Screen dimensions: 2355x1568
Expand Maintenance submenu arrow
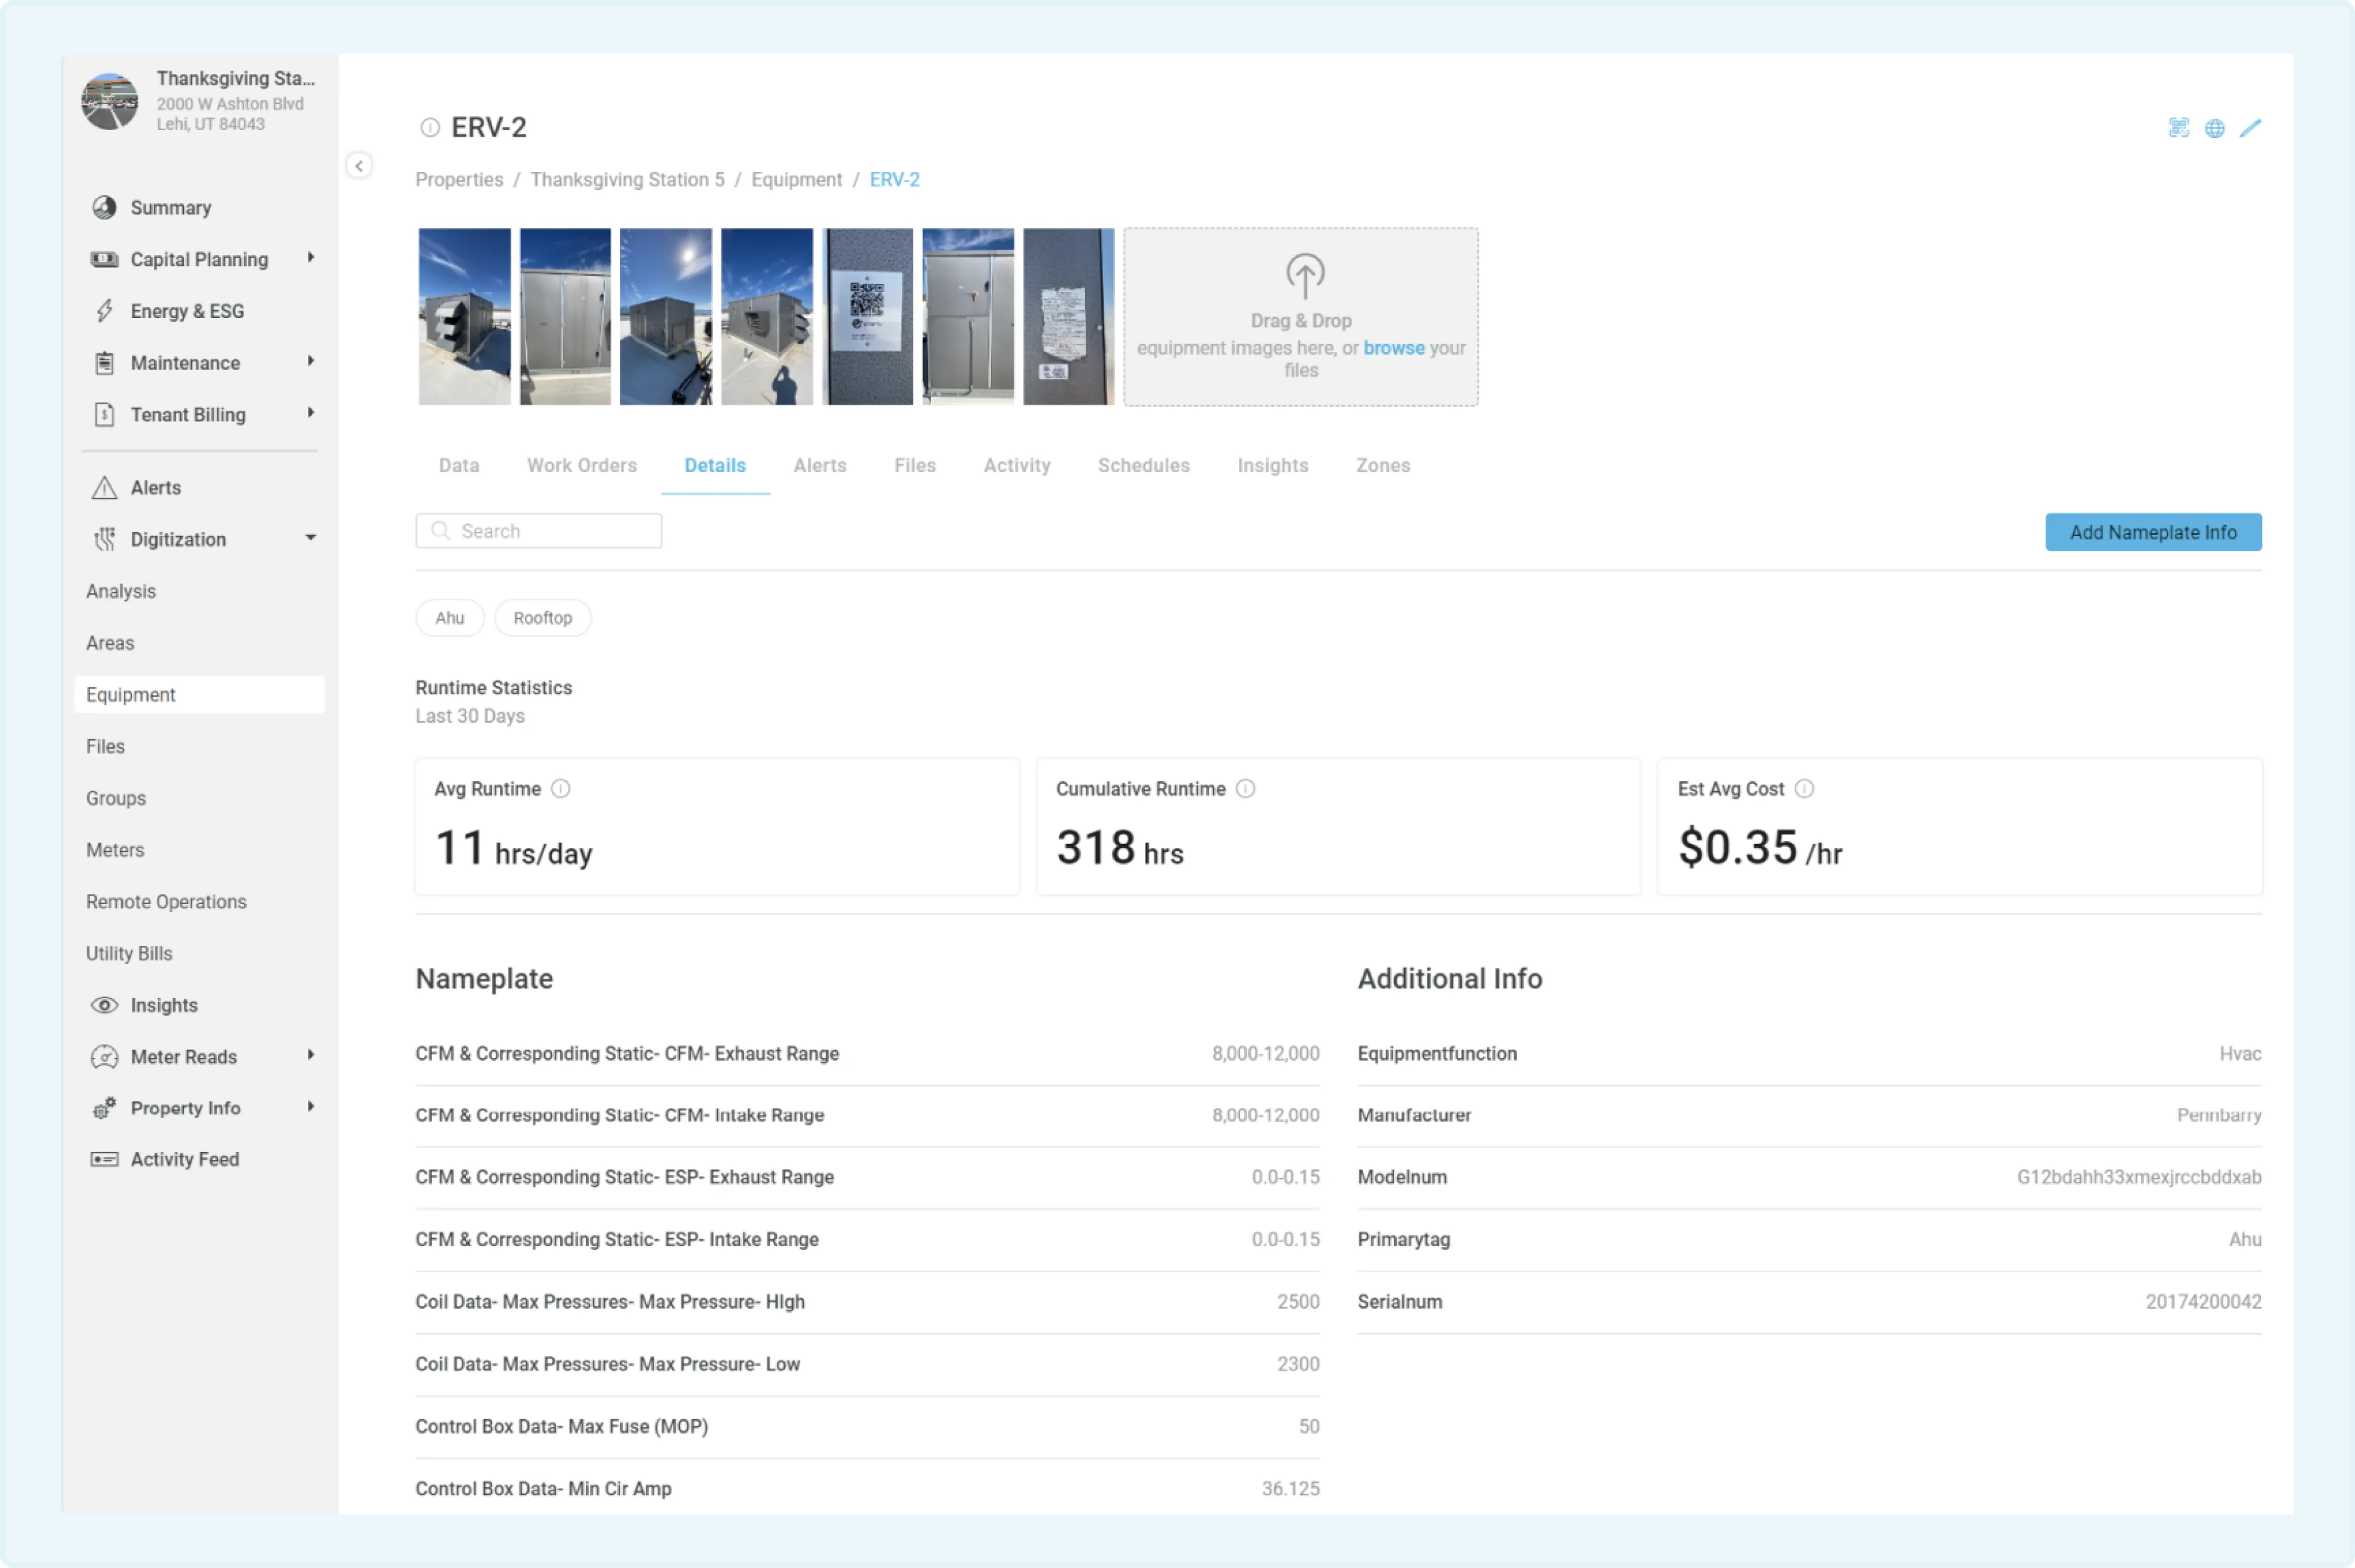(x=311, y=361)
